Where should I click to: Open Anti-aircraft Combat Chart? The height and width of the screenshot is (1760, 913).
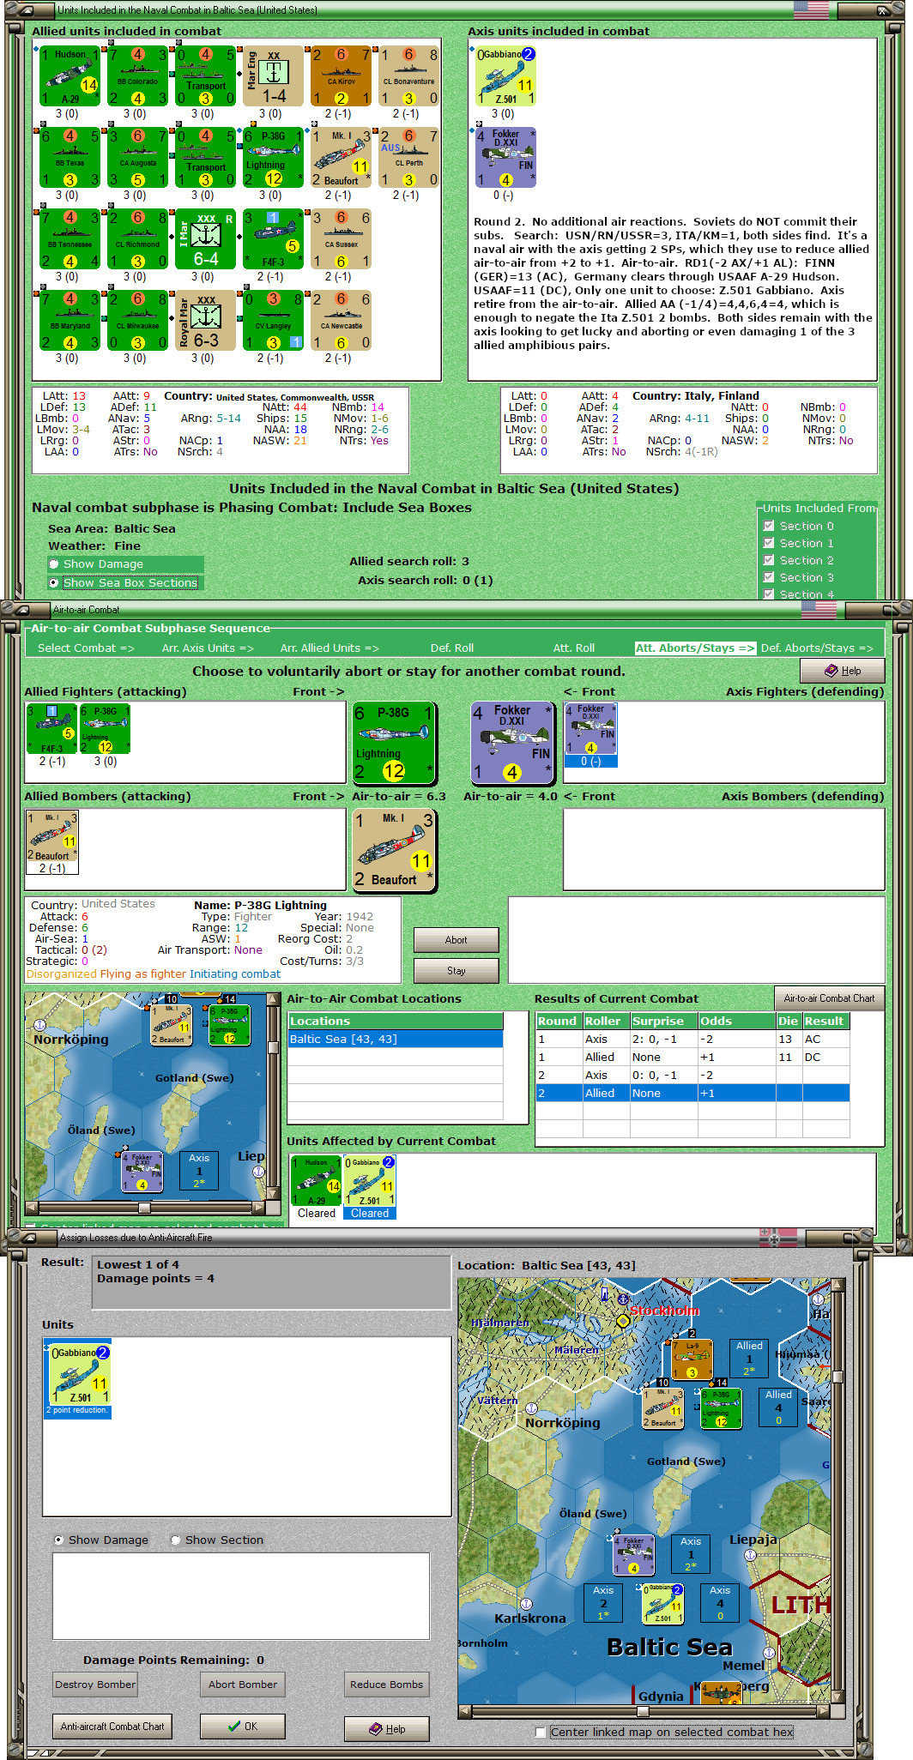point(112,1727)
